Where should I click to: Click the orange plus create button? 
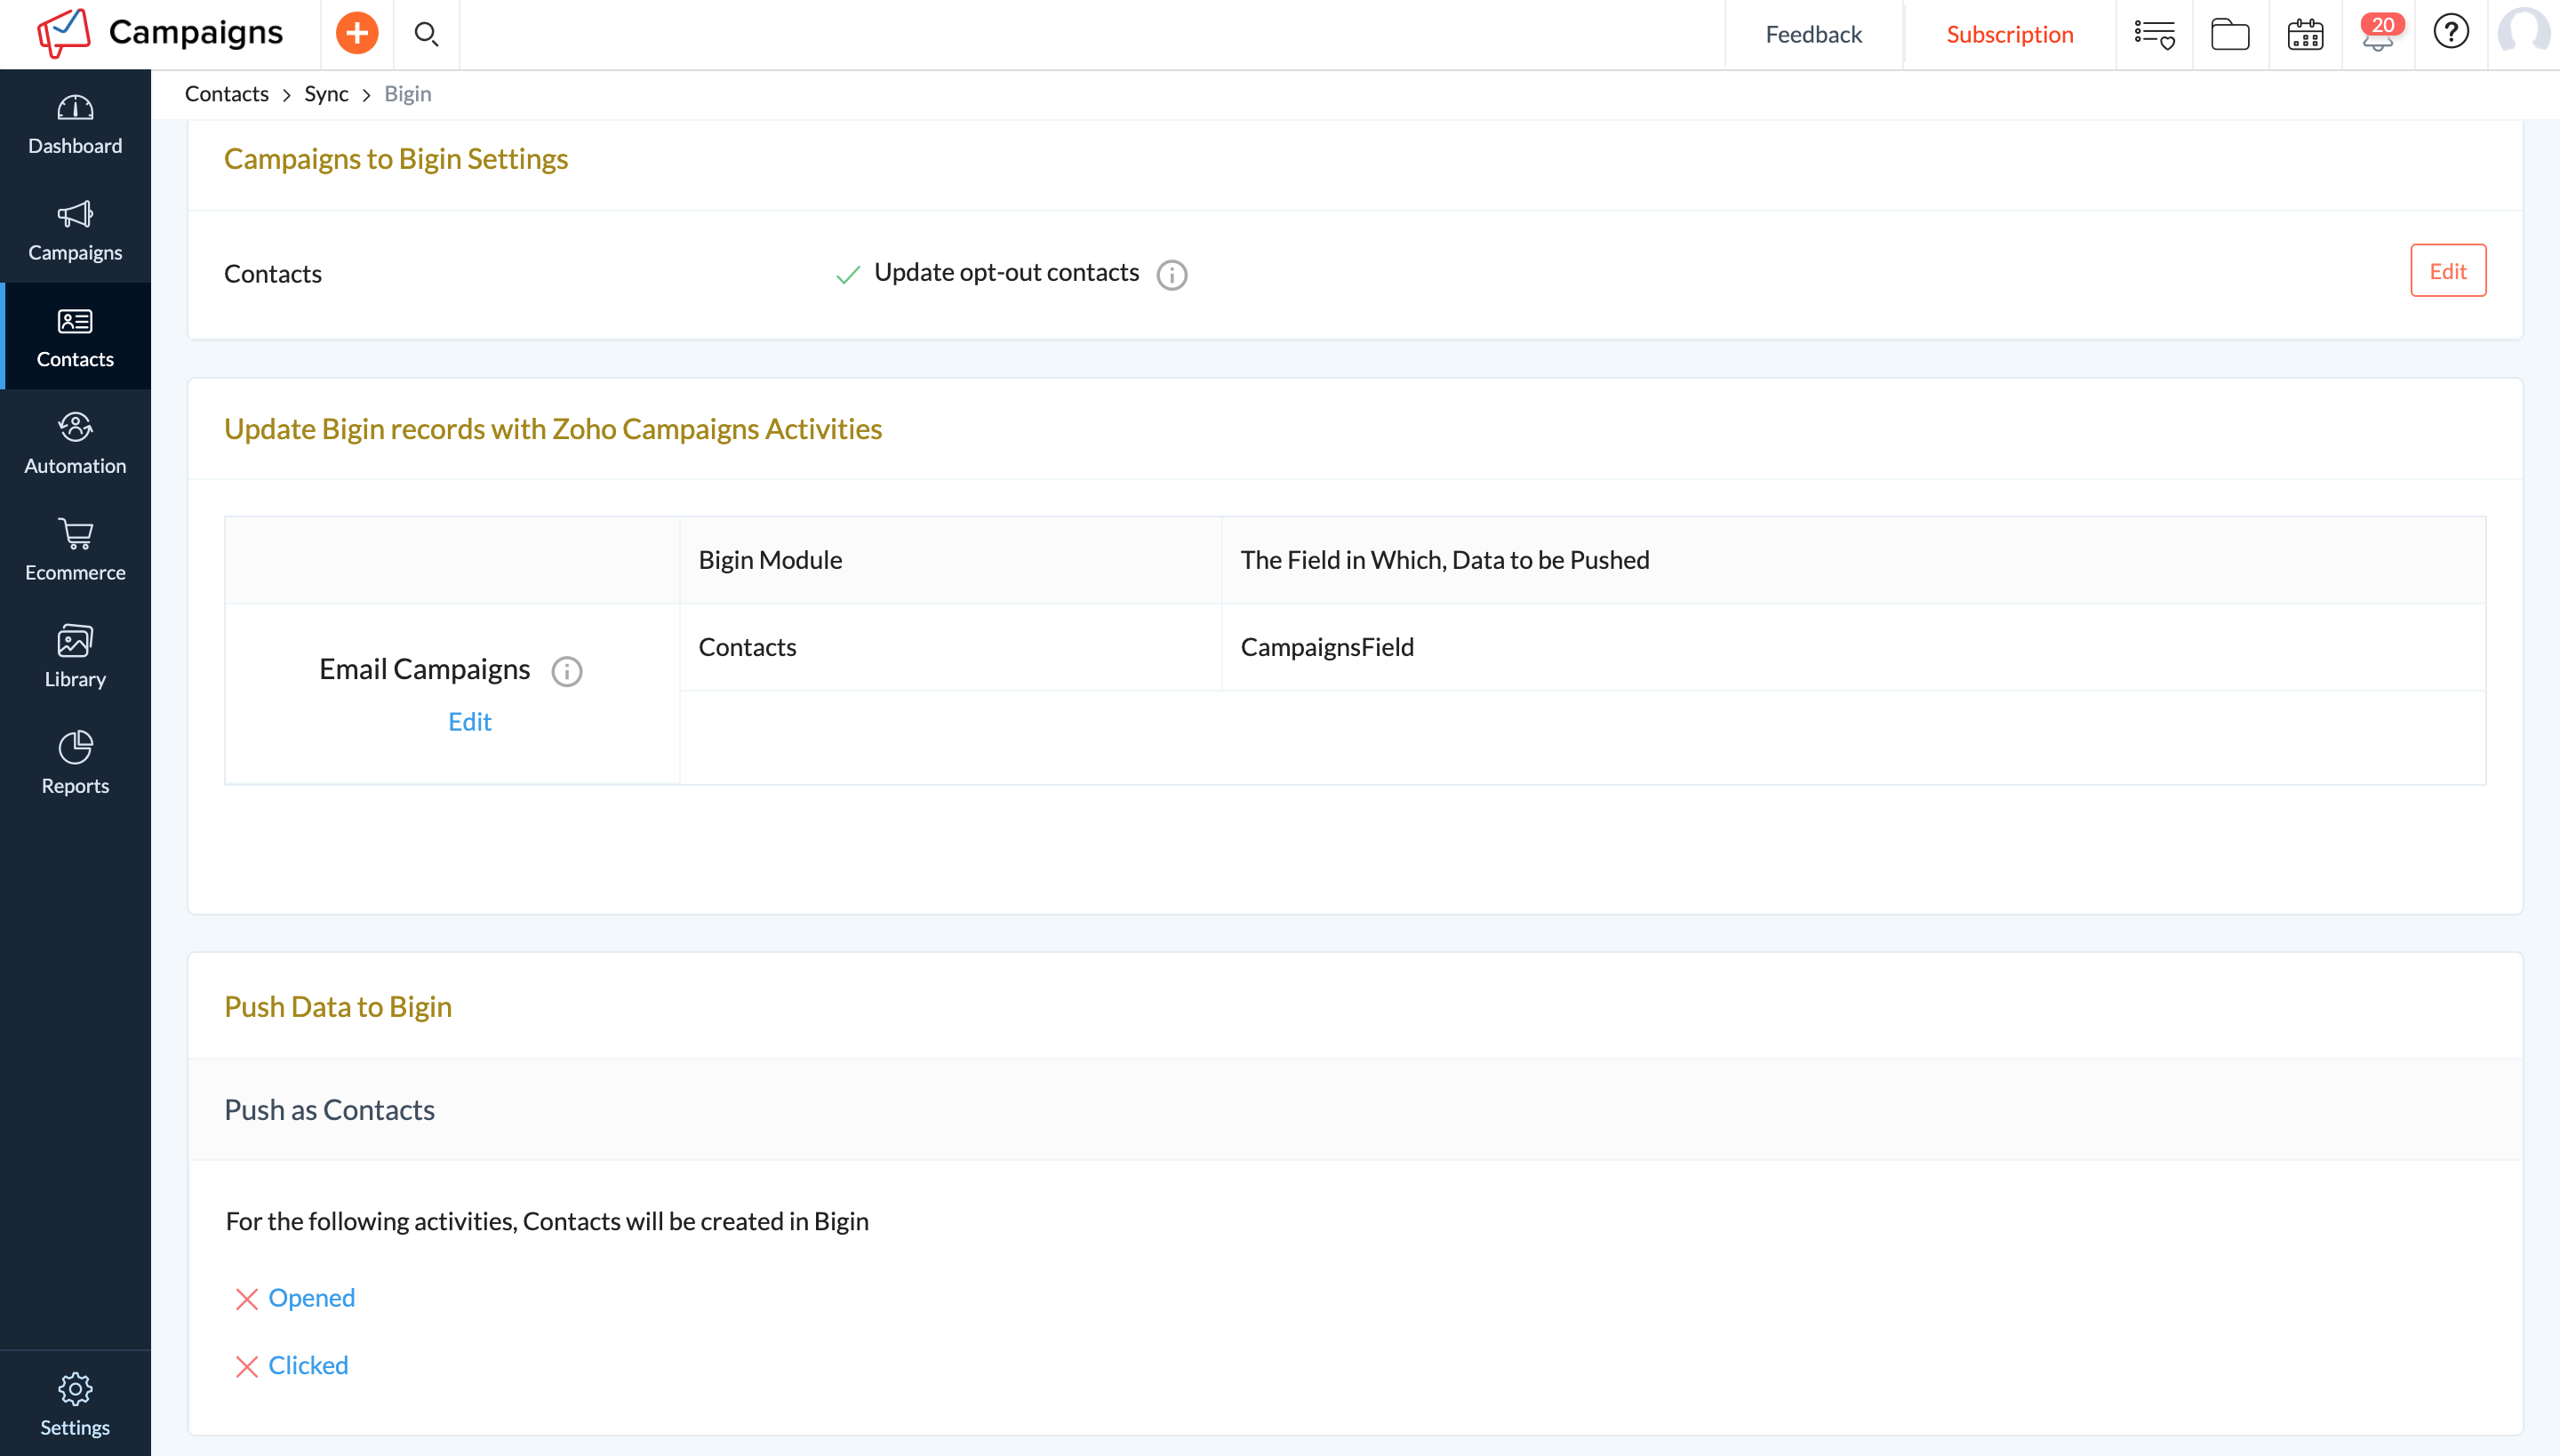click(357, 34)
